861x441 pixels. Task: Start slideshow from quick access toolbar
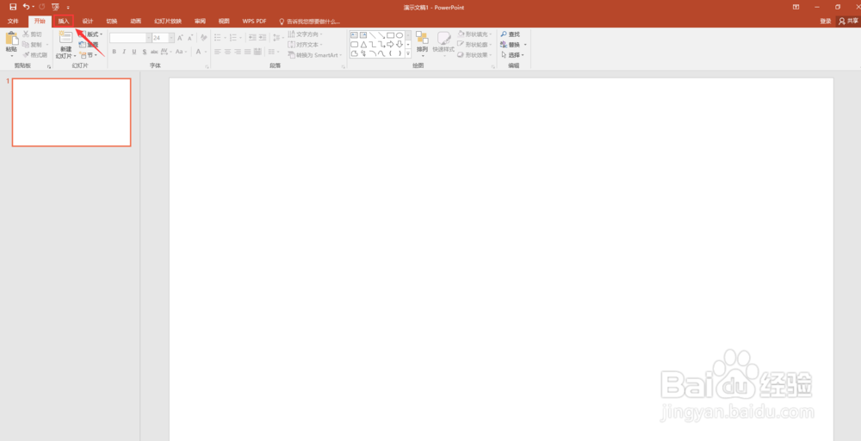pos(55,7)
